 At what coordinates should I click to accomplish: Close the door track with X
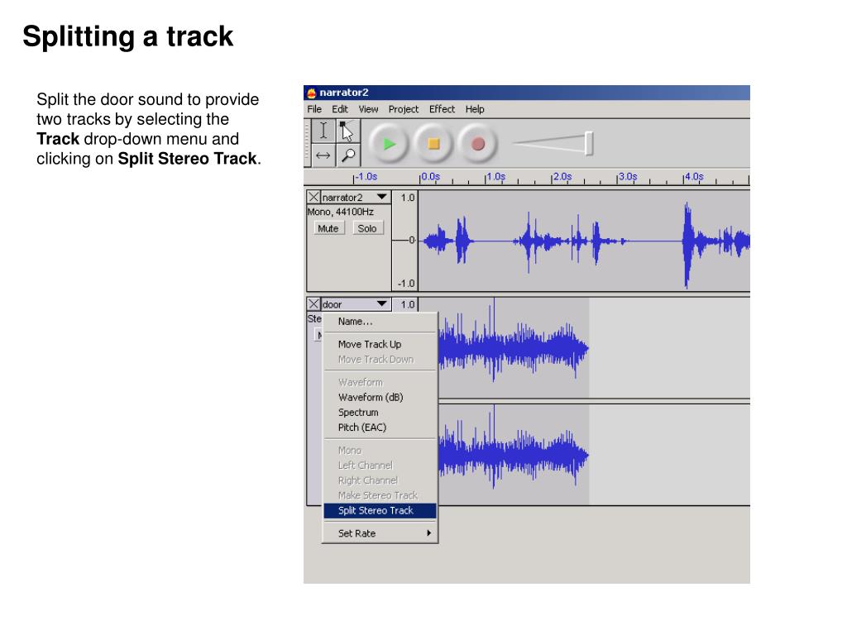(x=313, y=304)
